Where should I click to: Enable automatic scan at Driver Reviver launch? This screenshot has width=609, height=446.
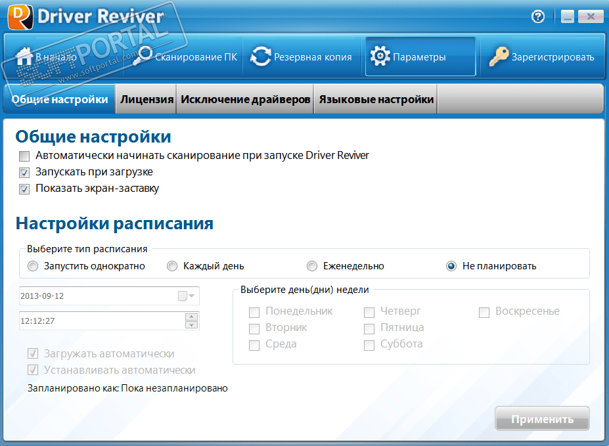[24, 156]
